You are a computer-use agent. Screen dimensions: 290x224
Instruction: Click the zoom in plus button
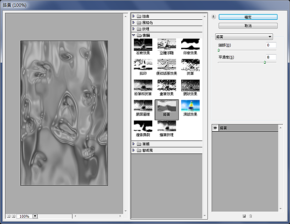14,216
